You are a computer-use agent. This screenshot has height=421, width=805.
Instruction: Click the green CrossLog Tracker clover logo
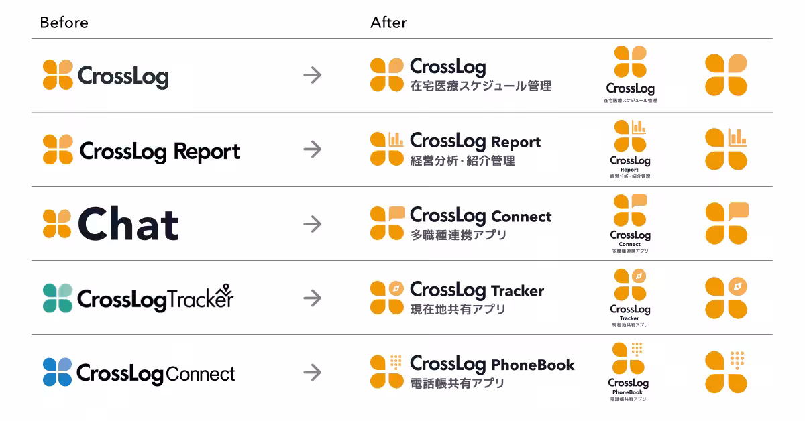click(58, 298)
